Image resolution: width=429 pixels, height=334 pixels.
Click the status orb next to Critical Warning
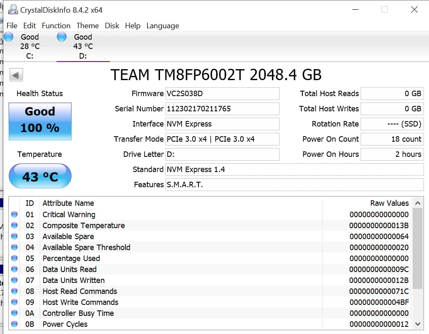(14, 214)
